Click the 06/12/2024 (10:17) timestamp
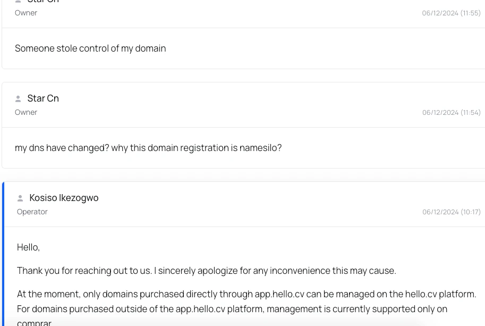 451,212
